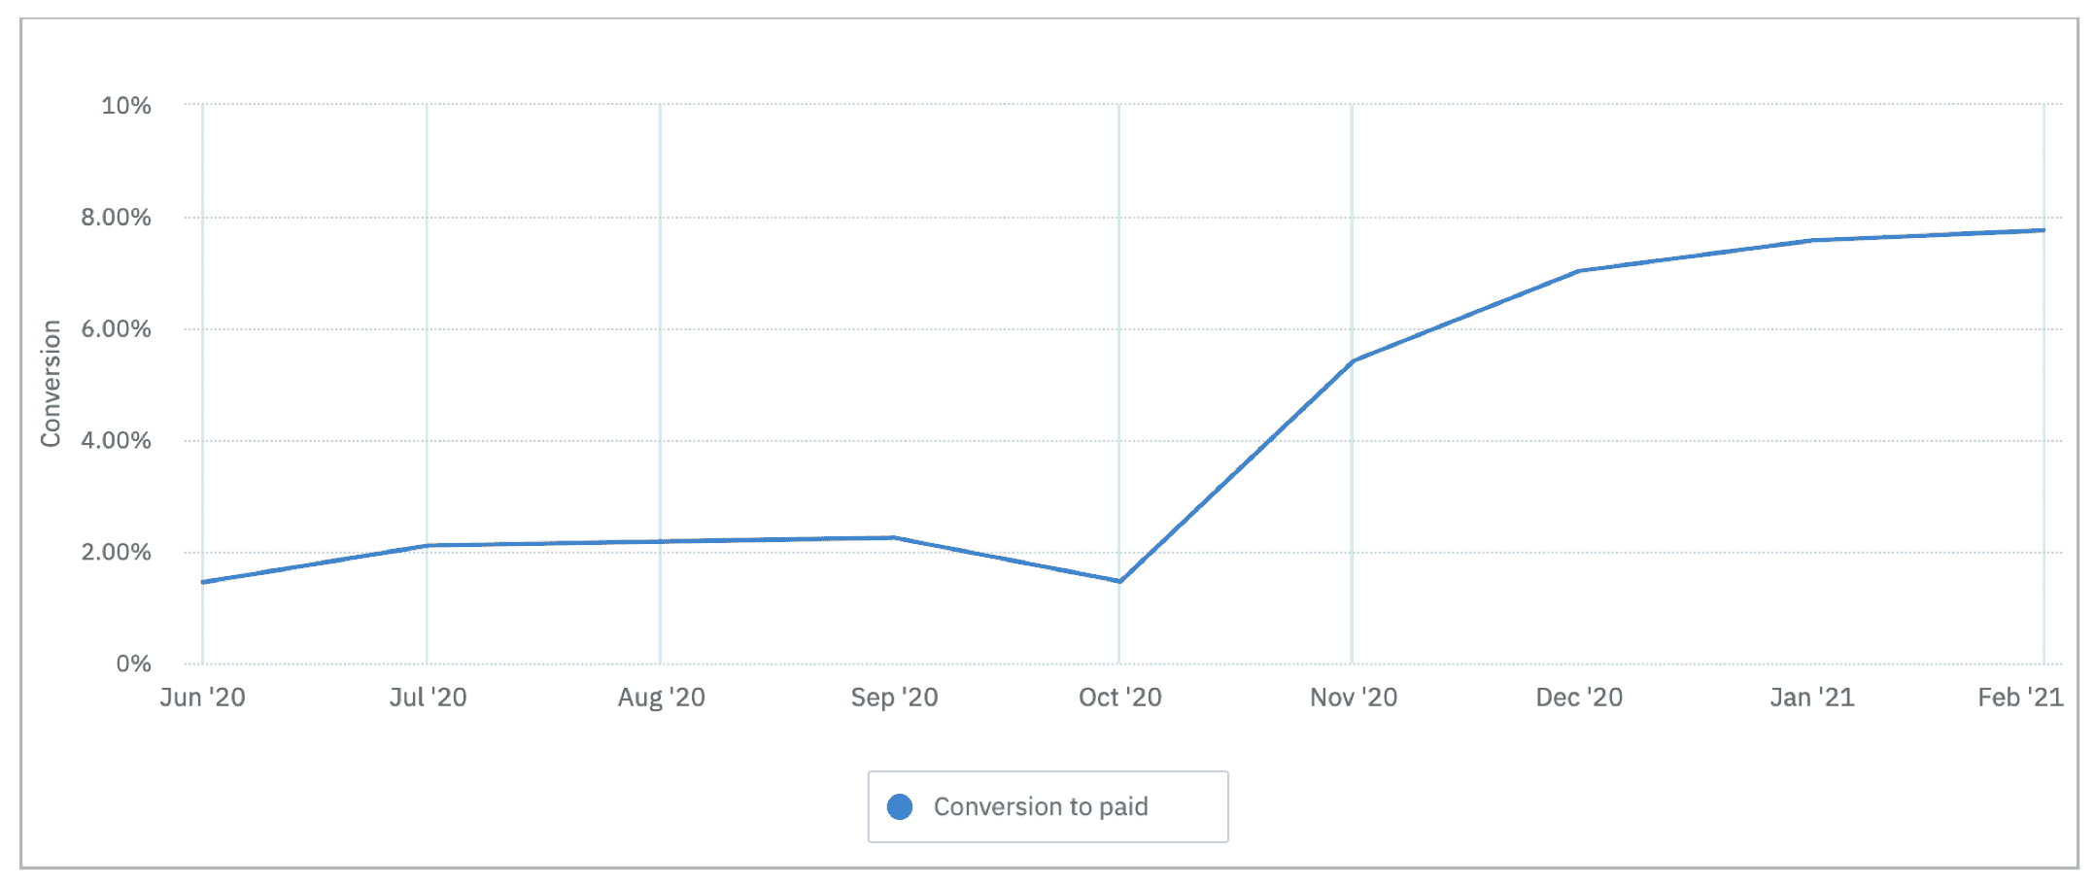Image resolution: width=2095 pixels, height=886 pixels.
Task: Click the vertical Conversion y-axis title
Action: (x=51, y=384)
